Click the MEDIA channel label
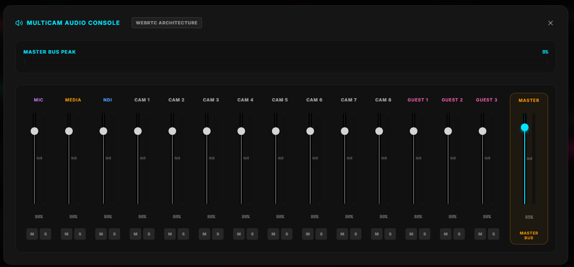Image resolution: width=574 pixels, height=267 pixels. coord(73,100)
